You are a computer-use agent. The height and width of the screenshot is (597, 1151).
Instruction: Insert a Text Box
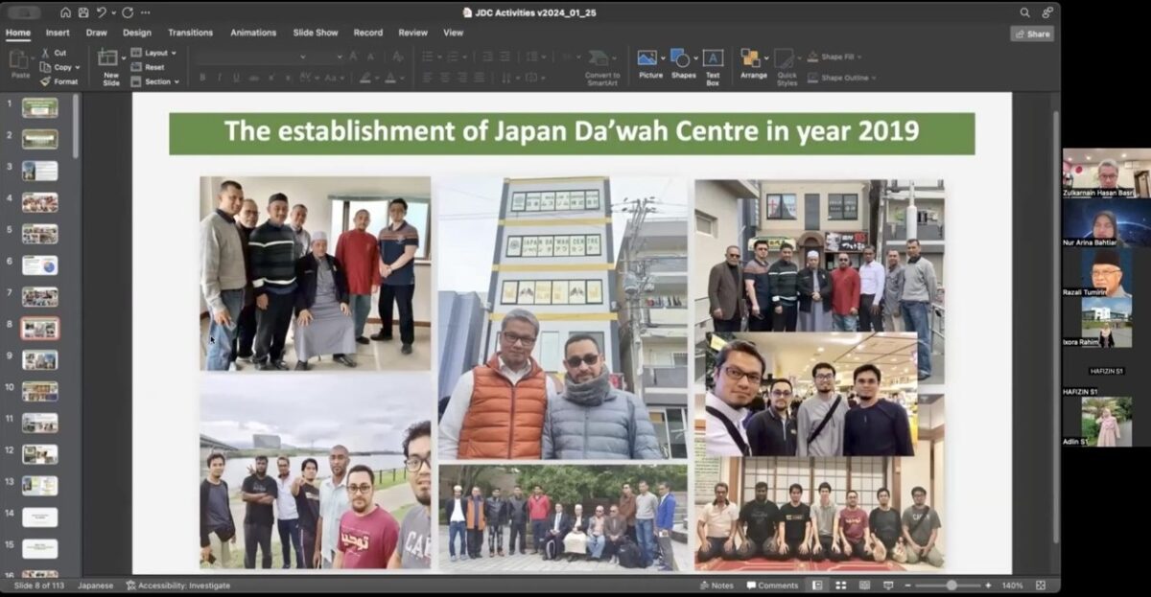coord(713,67)
